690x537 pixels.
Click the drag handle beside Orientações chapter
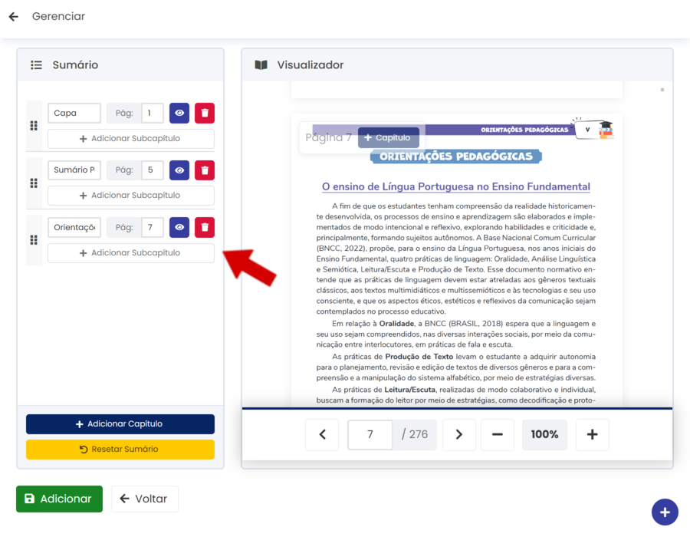[34, 240]
